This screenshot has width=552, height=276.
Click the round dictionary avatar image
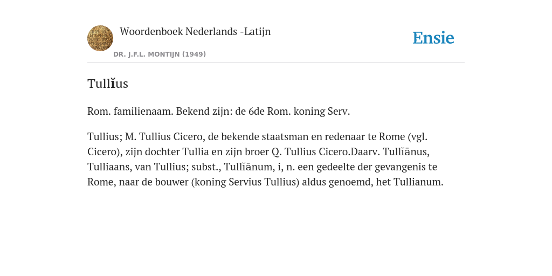(100, 38)
